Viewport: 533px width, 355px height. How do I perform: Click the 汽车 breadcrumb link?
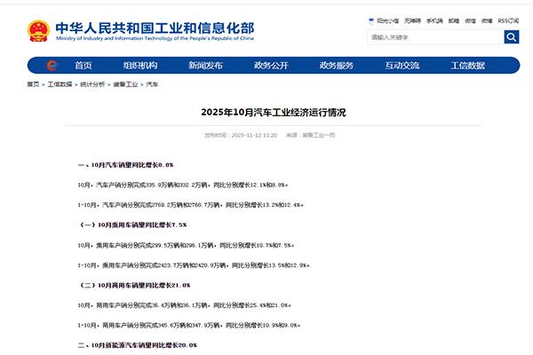click(x=153, y=84)
